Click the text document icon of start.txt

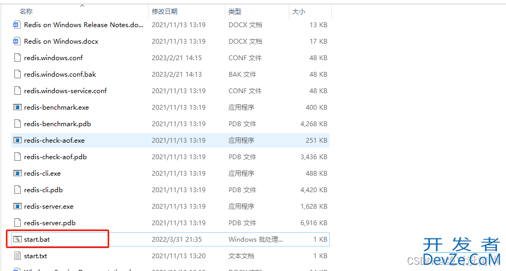point(18,256)
